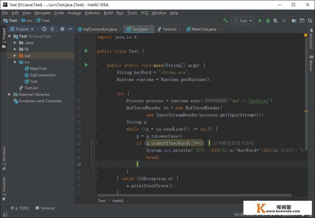Image resolution: width=315 pixels, height=218 pixels.
Task: Collapse the src folder
Action: click(15, 62)
